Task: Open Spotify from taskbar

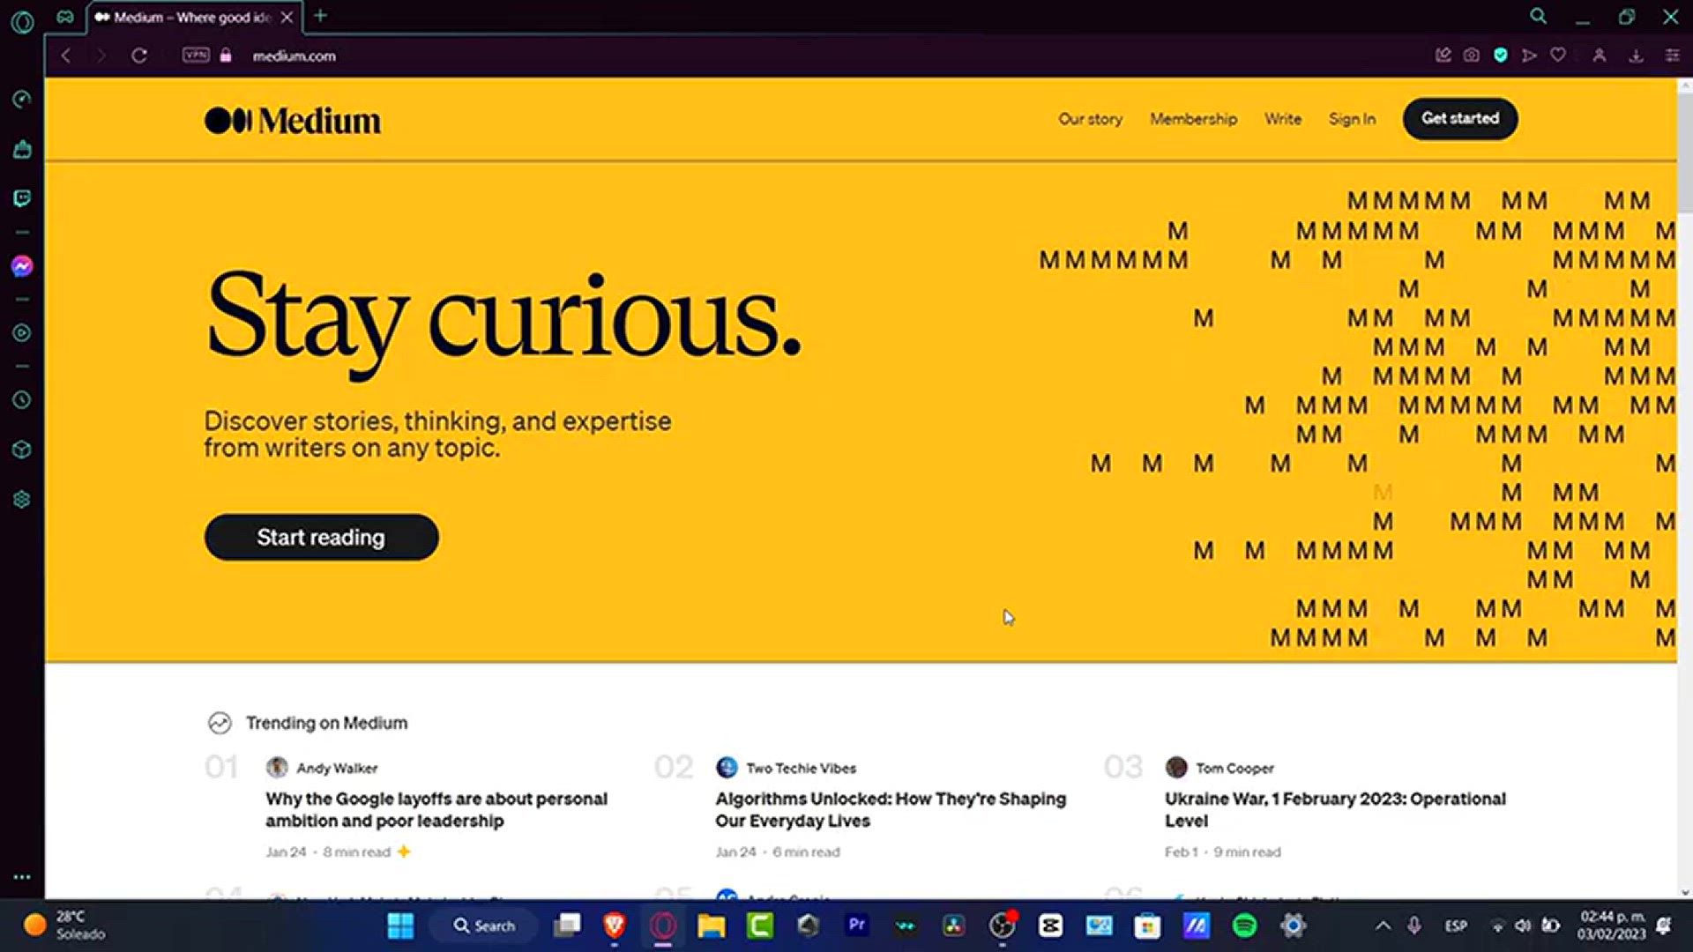Action: 1244,926
